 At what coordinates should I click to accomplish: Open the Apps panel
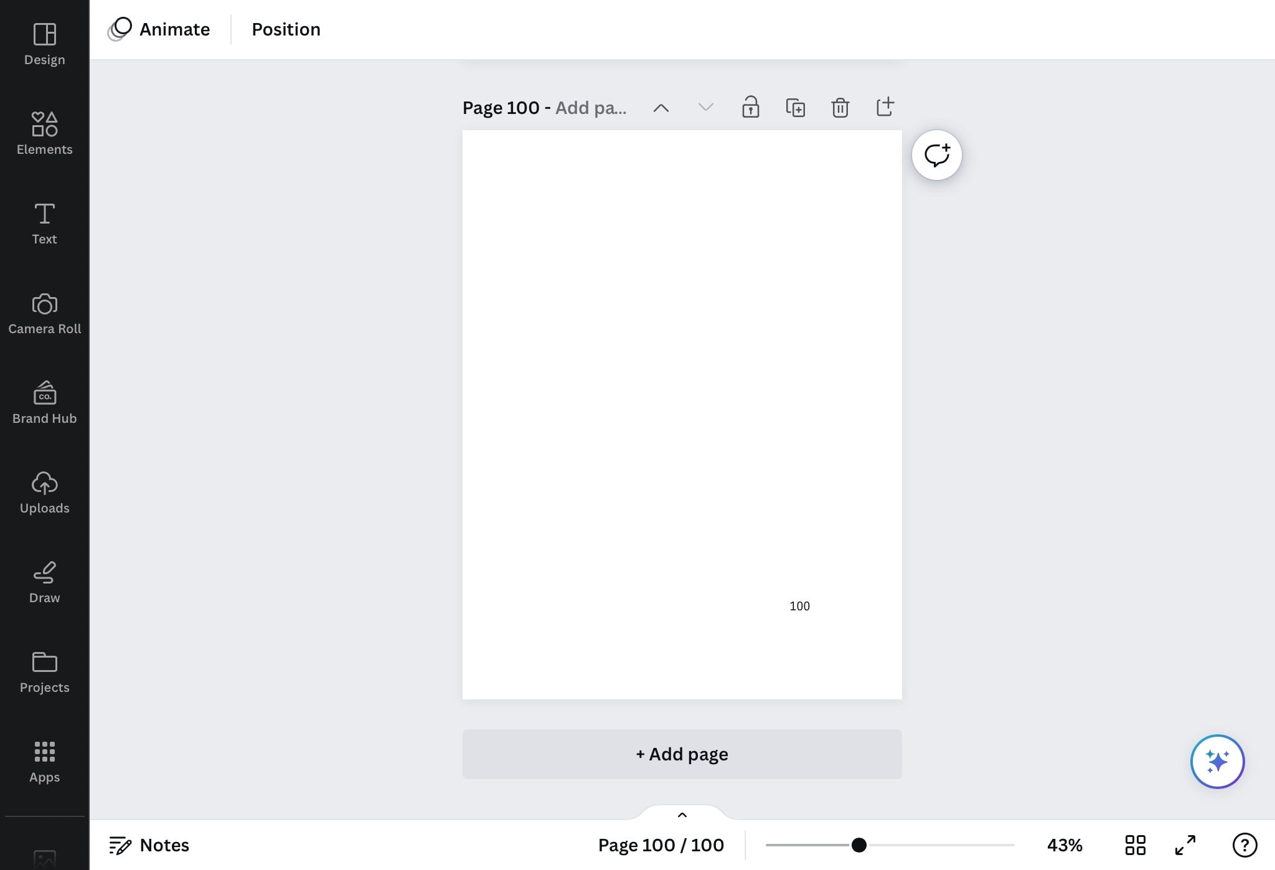[44, 760]
